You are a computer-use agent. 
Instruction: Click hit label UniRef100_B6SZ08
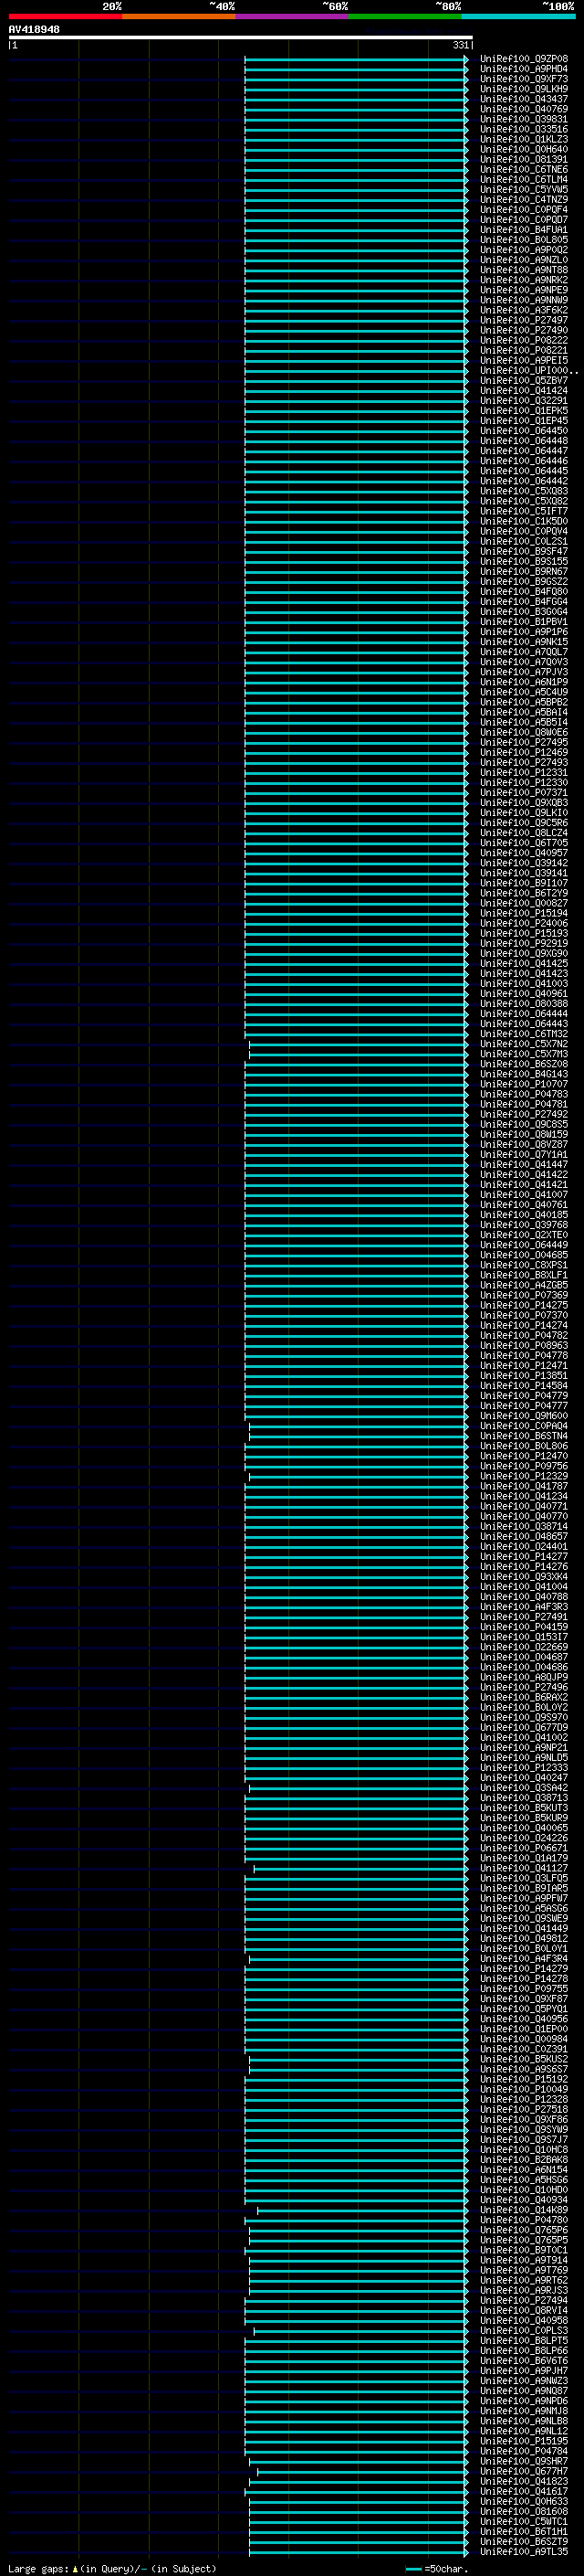[x=524, y=1064]
